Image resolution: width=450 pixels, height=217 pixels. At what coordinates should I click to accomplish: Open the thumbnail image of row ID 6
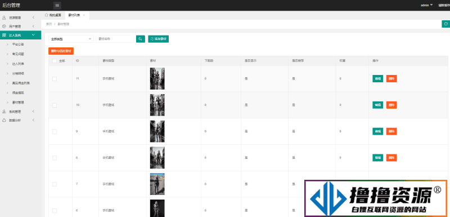click(x=157, y=209)
